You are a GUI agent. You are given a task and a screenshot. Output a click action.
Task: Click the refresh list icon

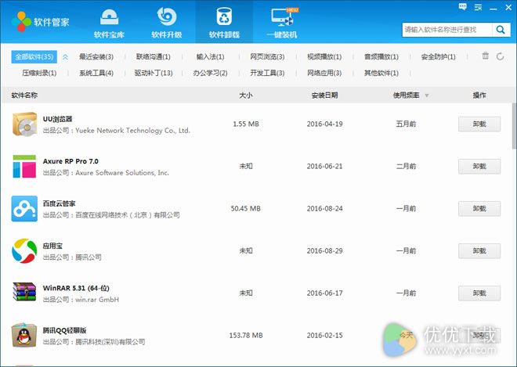pyautogui.click(x=500, y=56)
